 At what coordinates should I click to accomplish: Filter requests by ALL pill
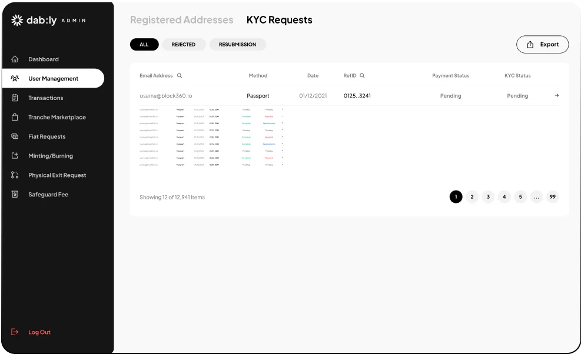144,45
